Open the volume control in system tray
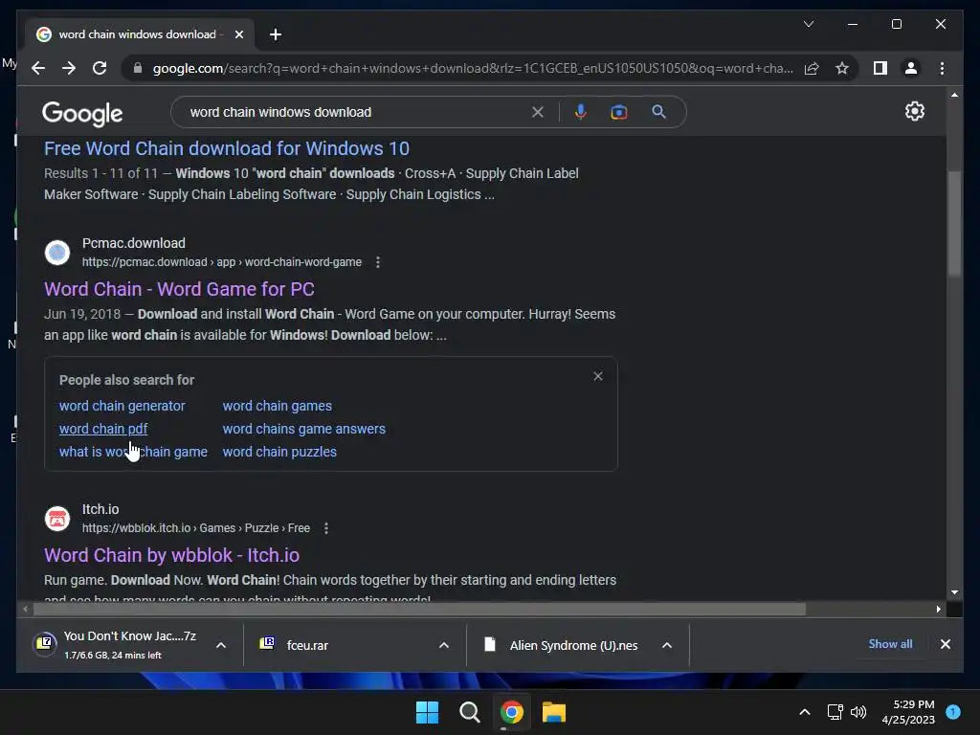 pos(858,712)
